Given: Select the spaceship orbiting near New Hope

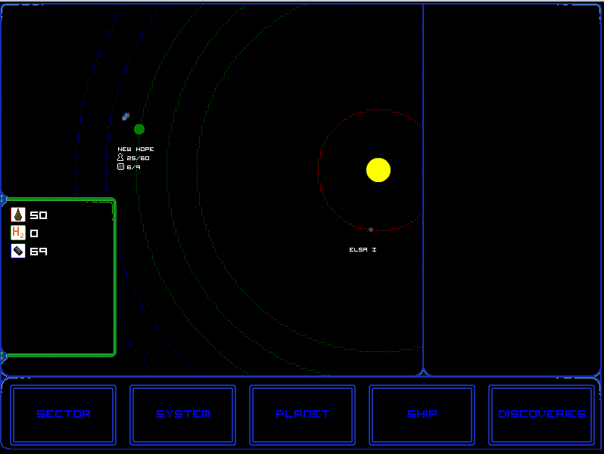Looking at the screenshot, I should point(126,116).
